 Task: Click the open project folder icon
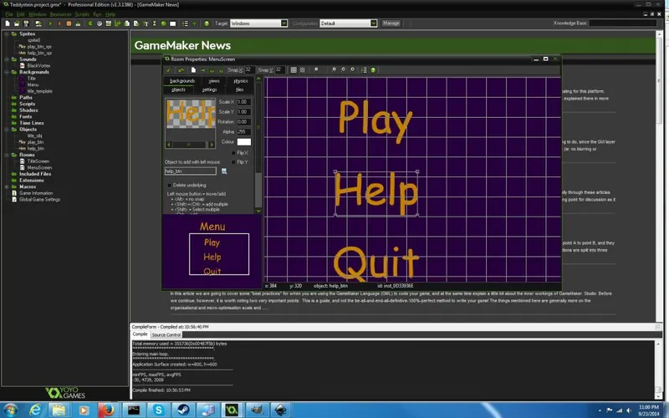[x=17, y=23]
